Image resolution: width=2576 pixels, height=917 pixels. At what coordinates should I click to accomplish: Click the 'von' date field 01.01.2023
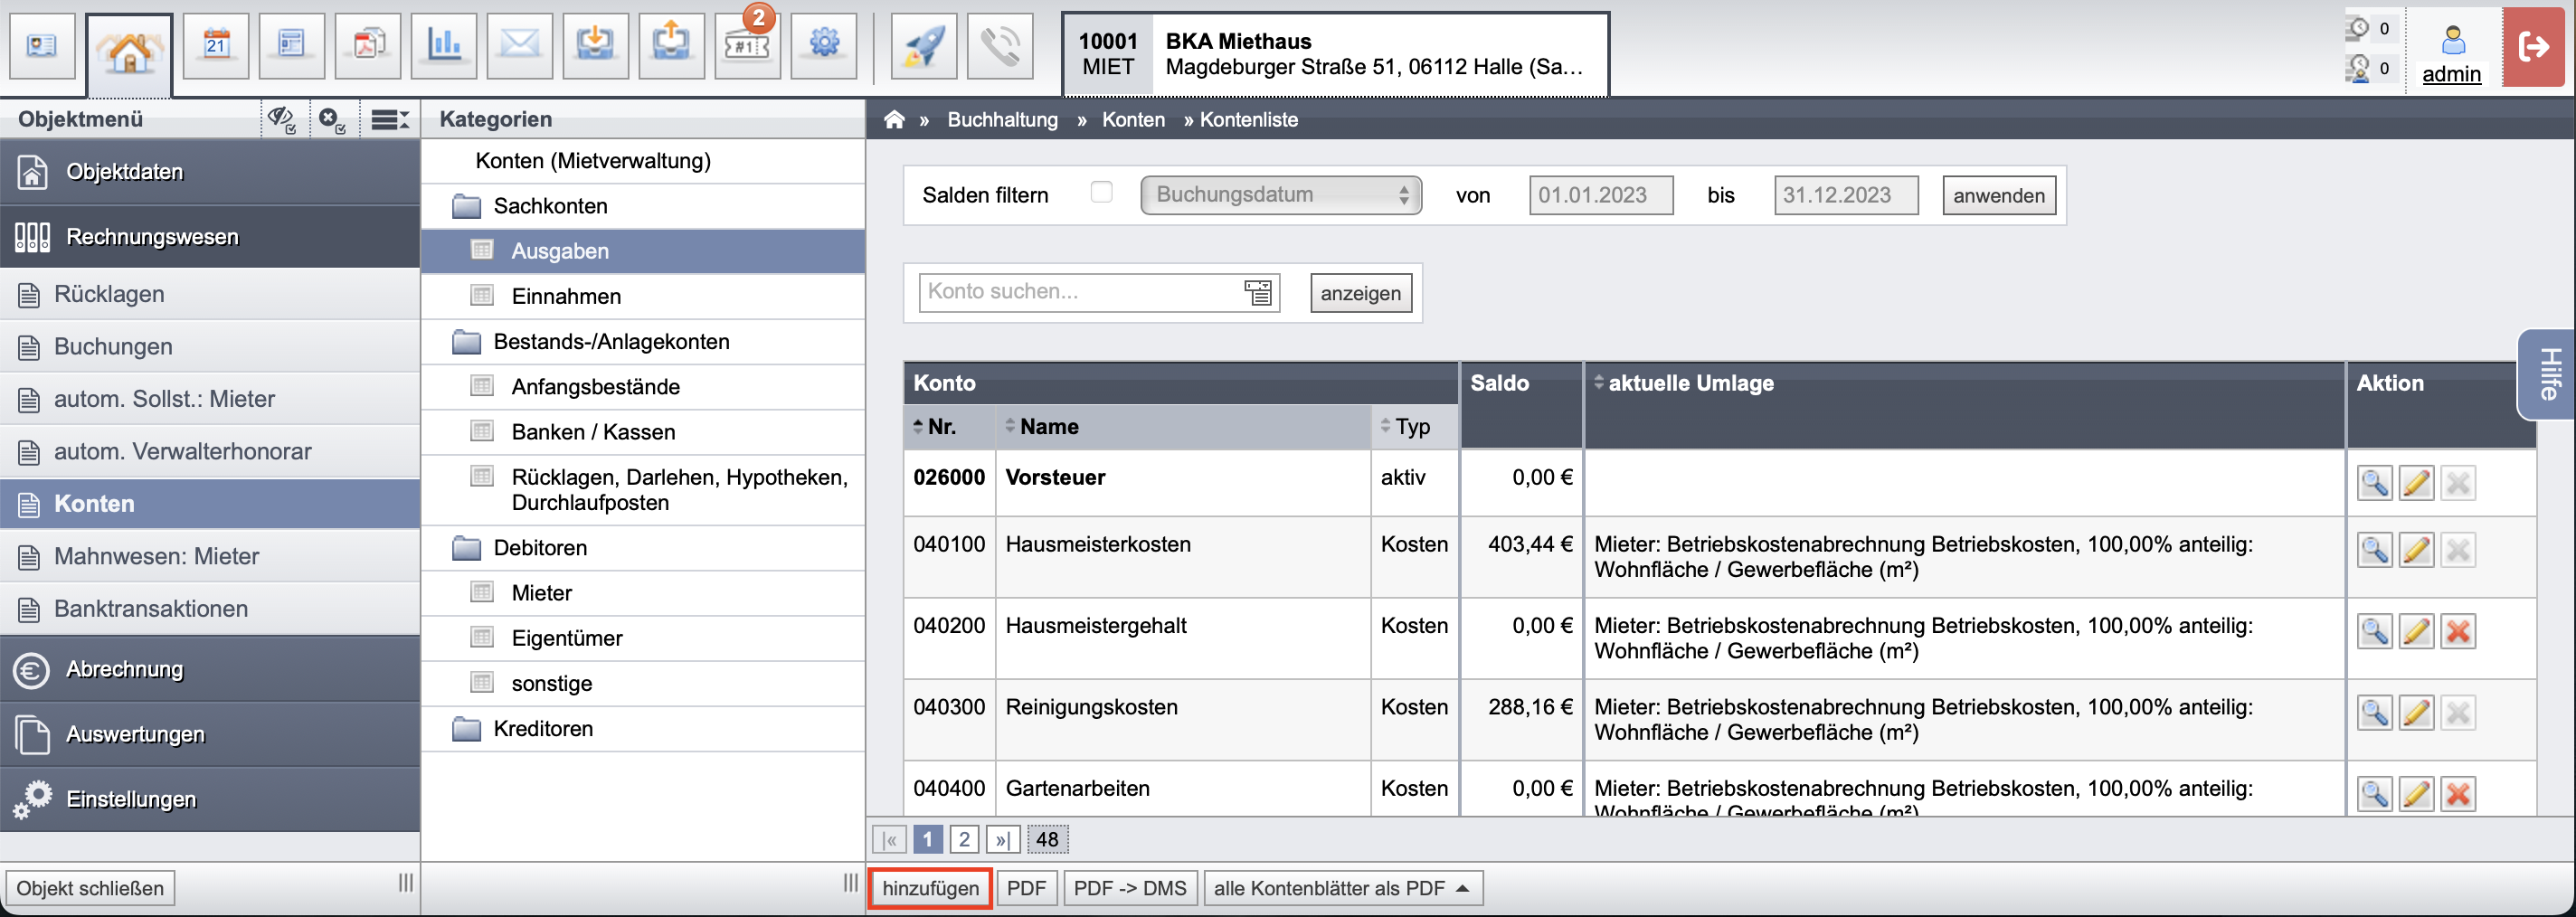pos(1600,195)
